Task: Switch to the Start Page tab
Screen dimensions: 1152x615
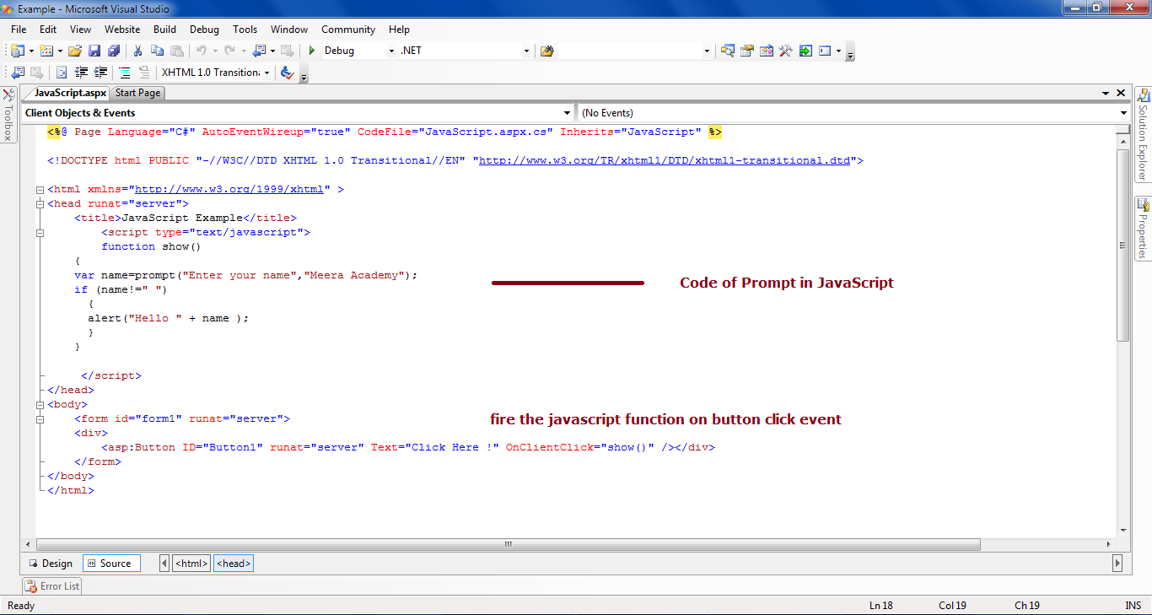Action: coord(137,93)
